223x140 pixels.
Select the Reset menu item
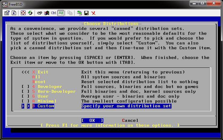39,82
